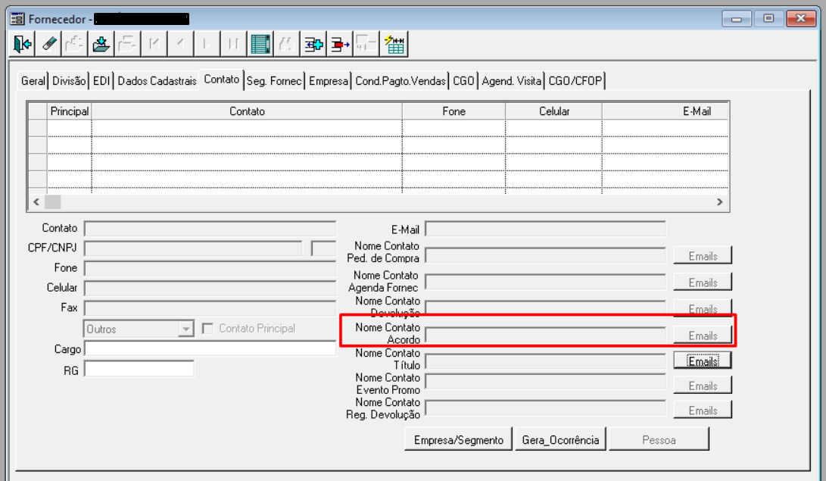Viewport: 826px width, 481px height.
Task: Switch to the Divisão tab
Action: point(68,80)
